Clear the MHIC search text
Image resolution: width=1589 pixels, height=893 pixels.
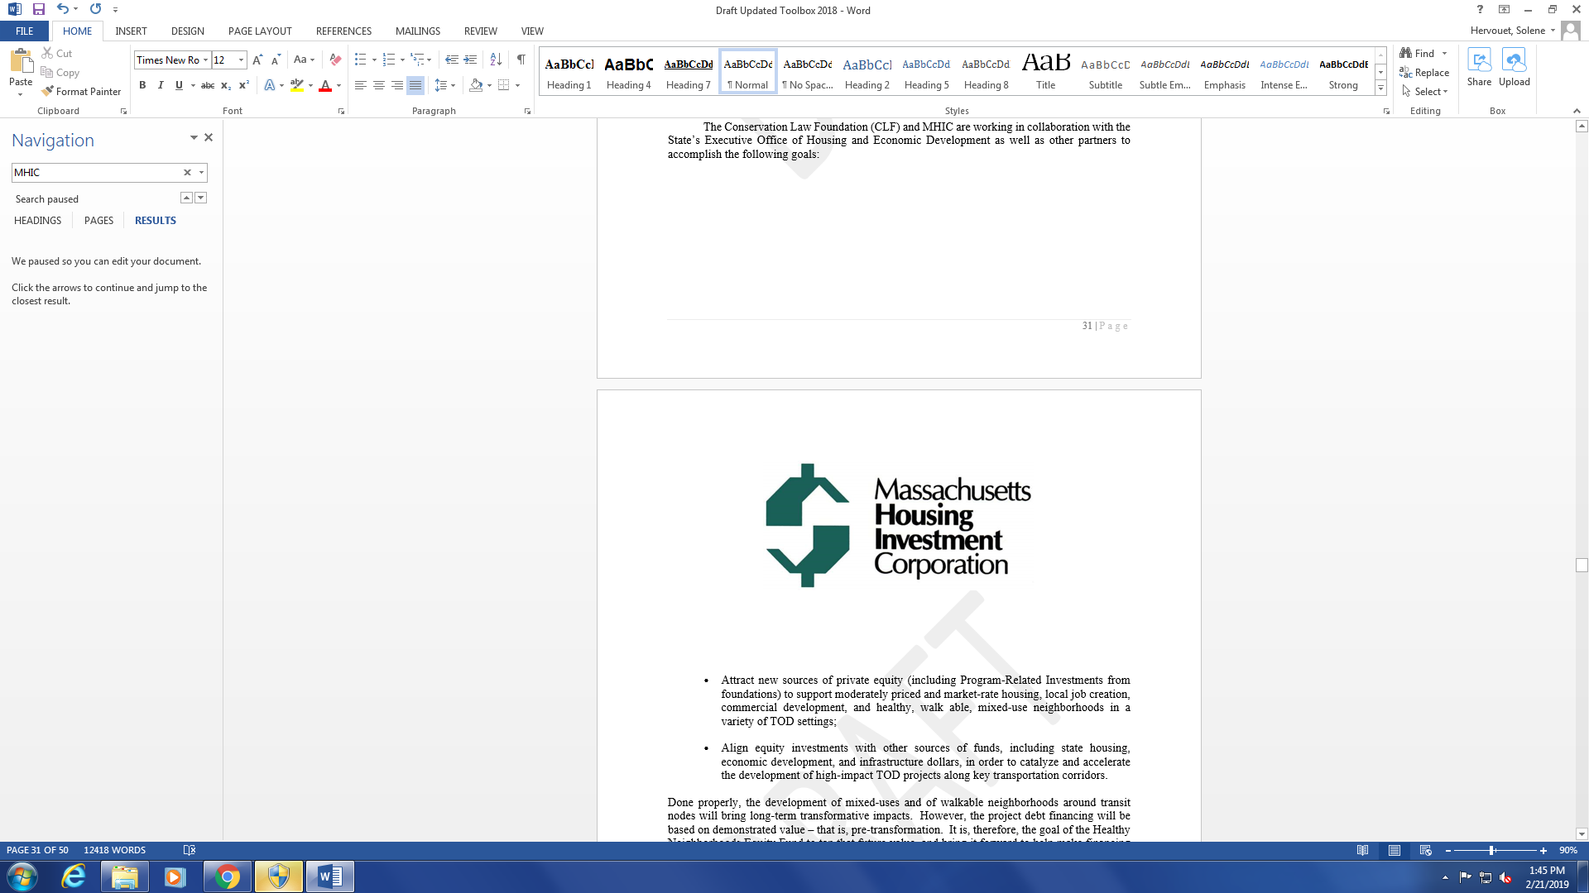pyautogui.click(x=187, y=173)
